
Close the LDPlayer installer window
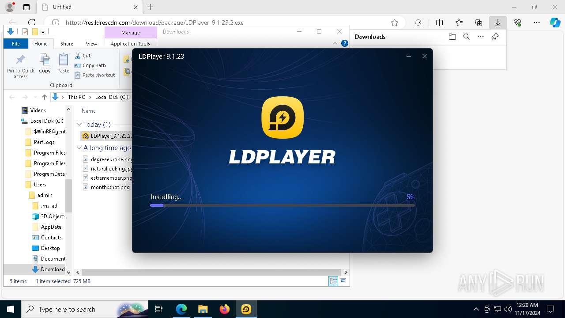(425, 56)
